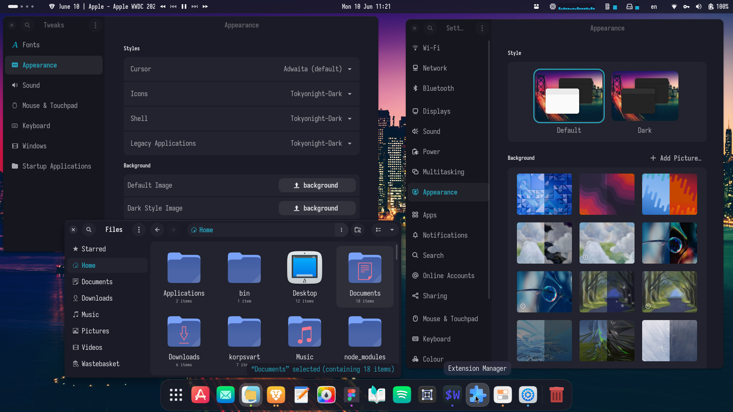The width and height of the screenshot is (733, 412).
Task: Navigate to Notifications in Settings
Action: pos(445,235)
